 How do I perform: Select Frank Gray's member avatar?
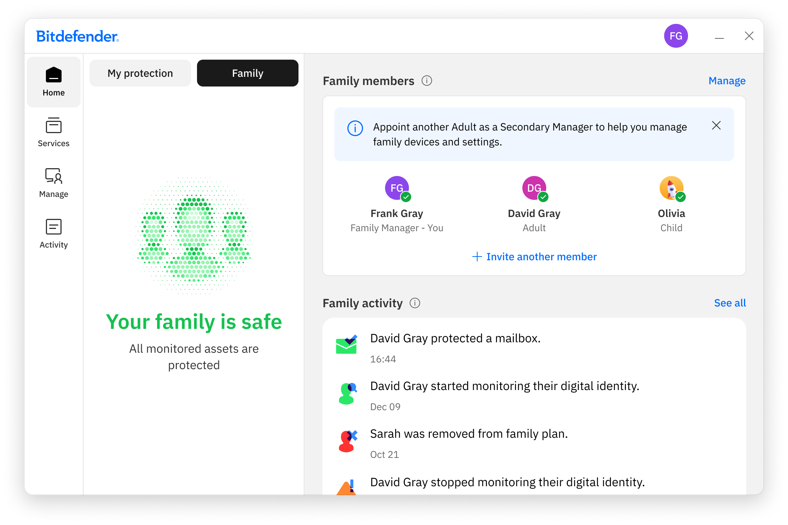(397, 188)
